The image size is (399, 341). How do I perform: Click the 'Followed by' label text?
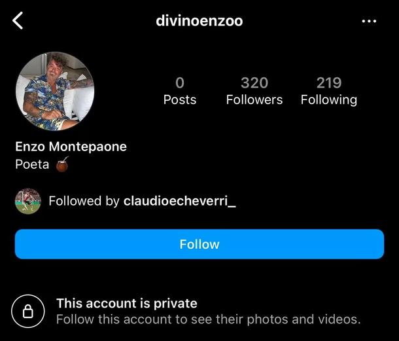click(84, 201)
